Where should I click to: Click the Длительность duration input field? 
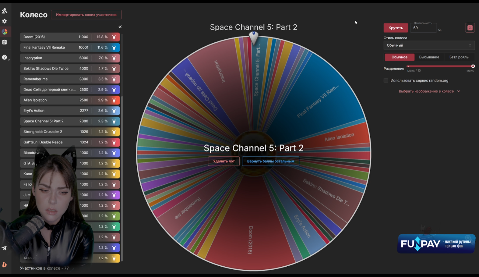(x=423, y=28)
